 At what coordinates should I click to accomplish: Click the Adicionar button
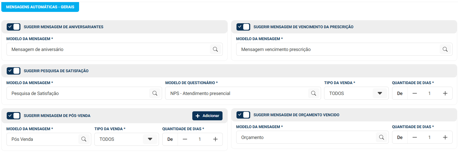coord(207,116)
